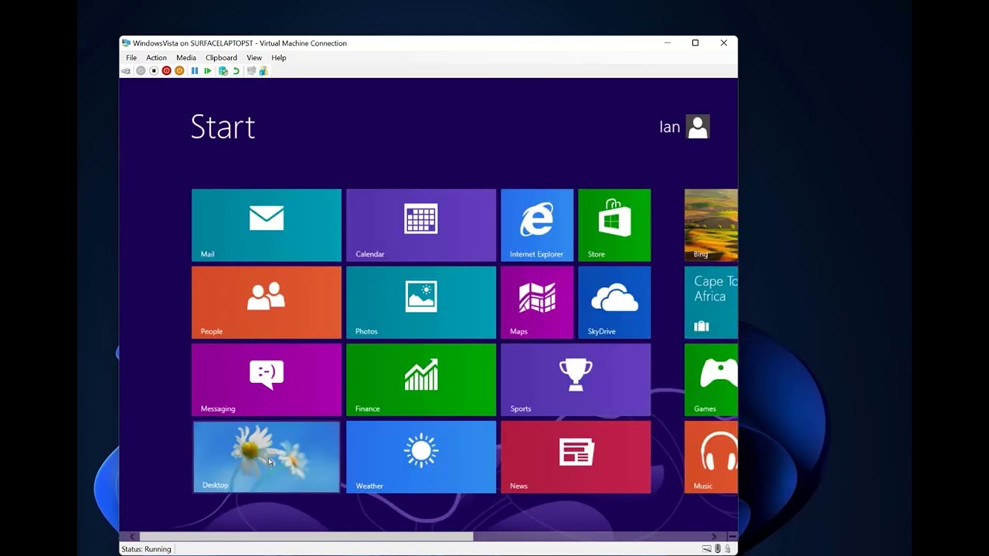
Task: Maximize the Virtual Machine Connection window
Action: click(x=695, y=43)
